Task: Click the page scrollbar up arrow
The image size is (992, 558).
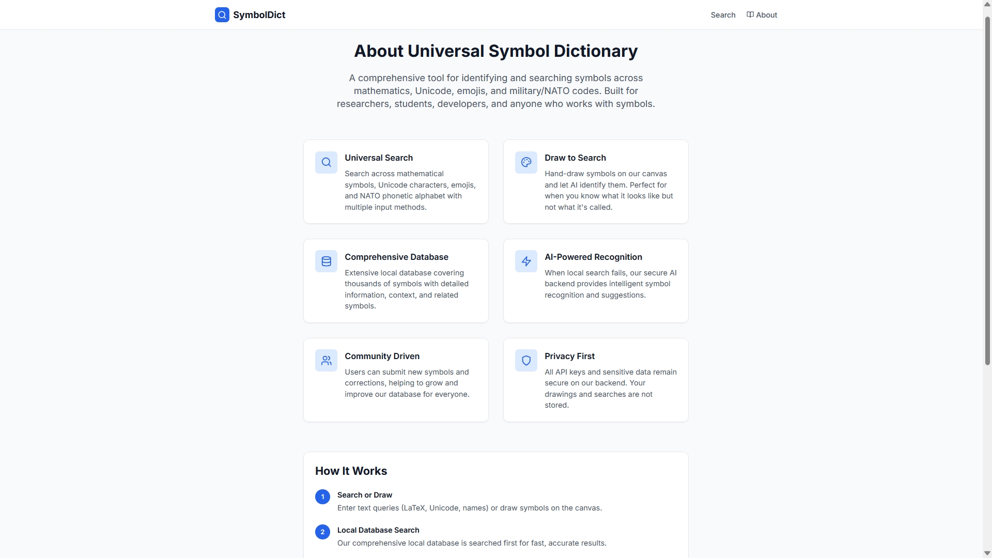Action: 987,4
